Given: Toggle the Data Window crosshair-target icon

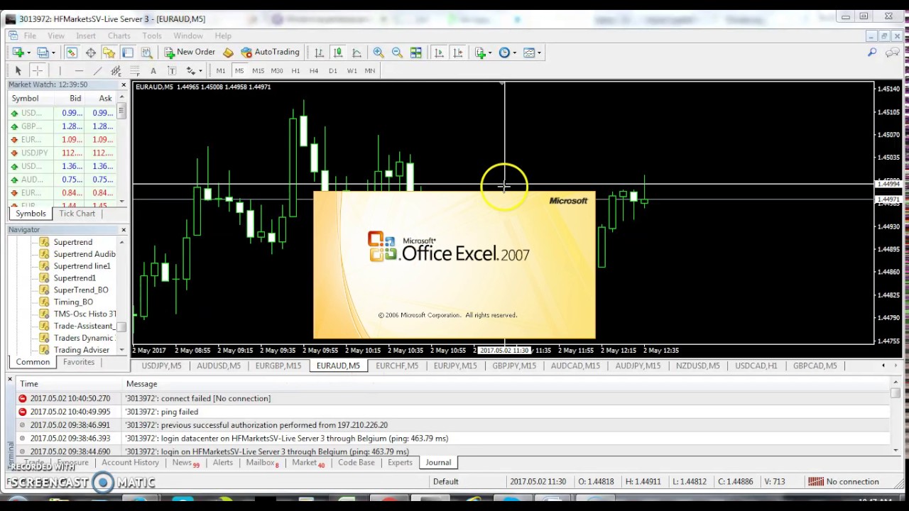Looking at the screenshot, I should [x=91, y=53].
